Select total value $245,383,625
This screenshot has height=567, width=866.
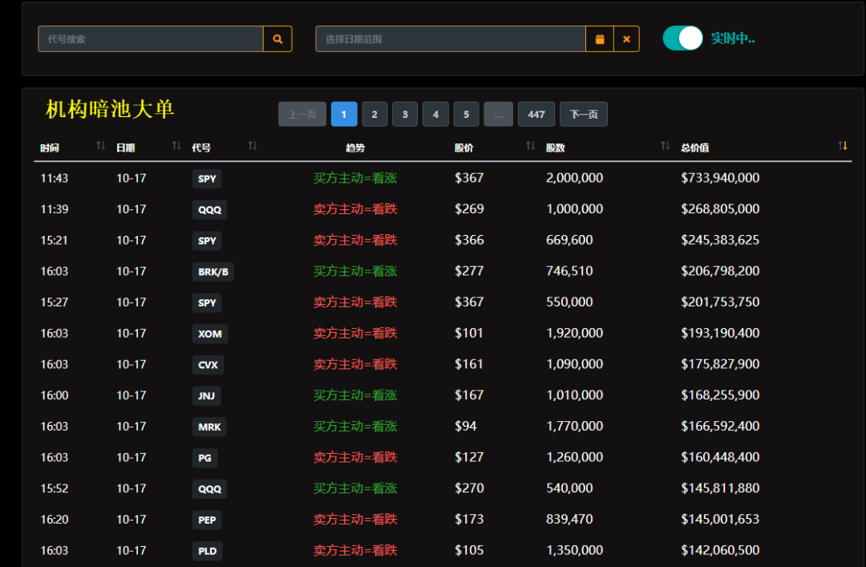tap(720, 240)
